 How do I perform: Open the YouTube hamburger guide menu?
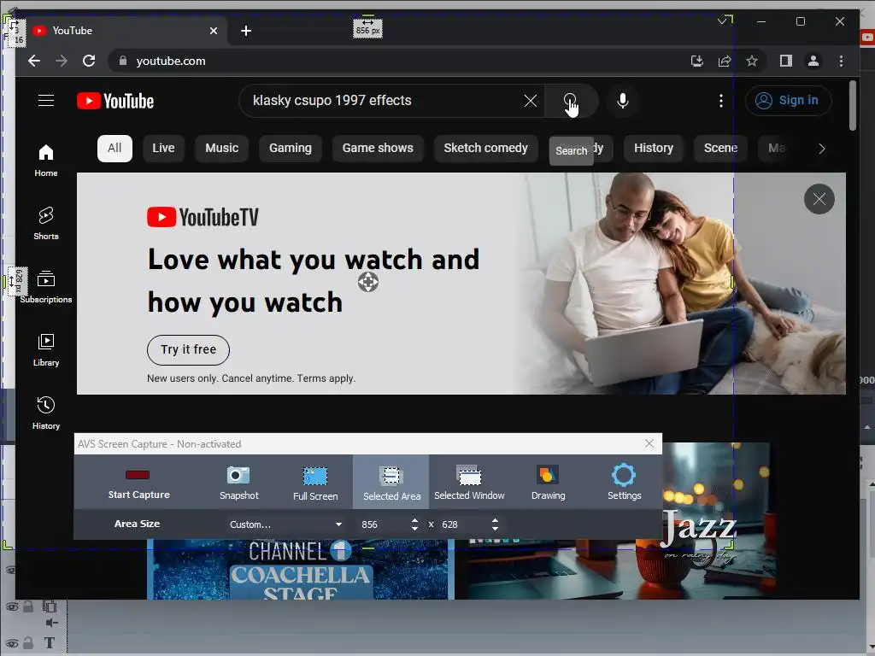pos(46,101)
